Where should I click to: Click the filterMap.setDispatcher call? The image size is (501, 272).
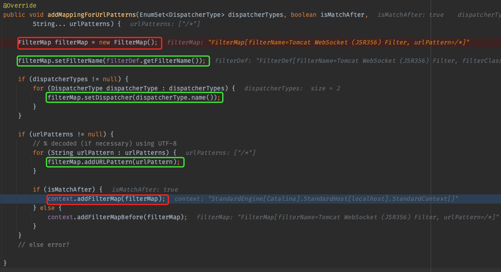coord(134,98)
